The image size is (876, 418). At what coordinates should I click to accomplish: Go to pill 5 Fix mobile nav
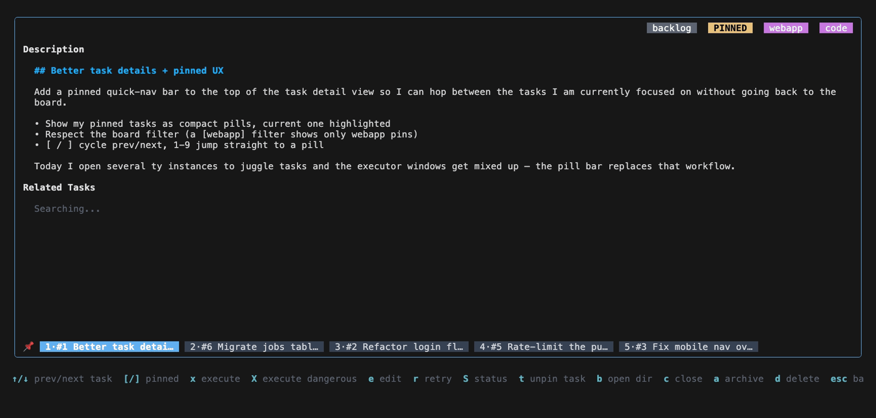coord(688,346)
